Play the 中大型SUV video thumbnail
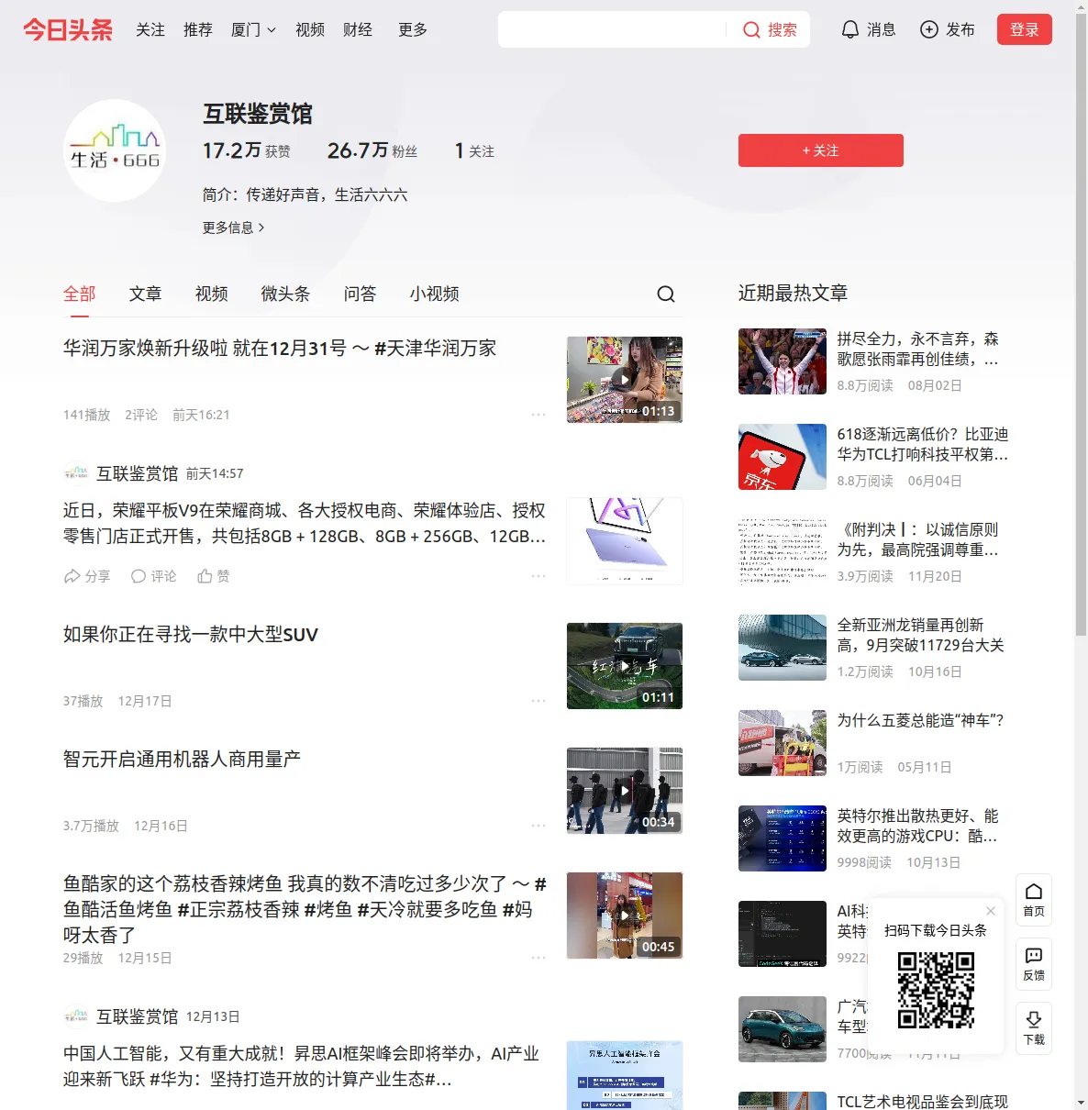 (x=625, y=666)
